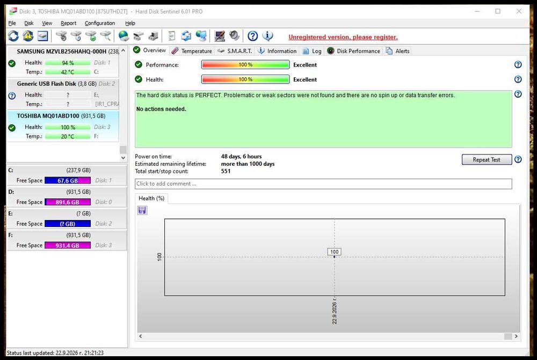Image resolution: width=537 pixels, height=360 pixels.
Task: Click the C: free space bar 67,6 GB
Action: tap(68, 180)
